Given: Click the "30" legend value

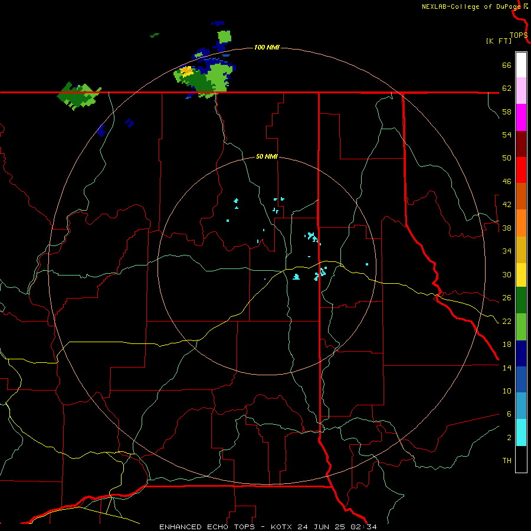Looking at the screenshot, I should [507, 274].
